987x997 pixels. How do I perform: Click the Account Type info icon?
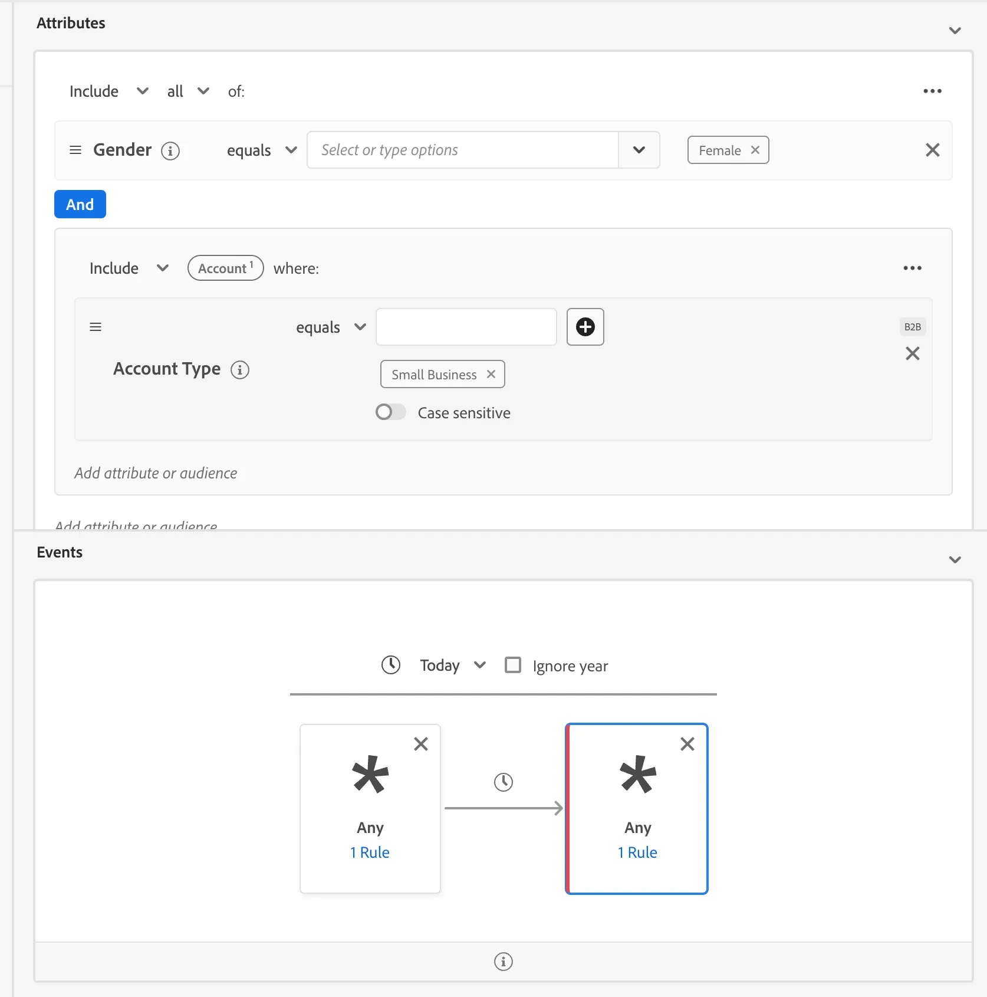point(240,370)
